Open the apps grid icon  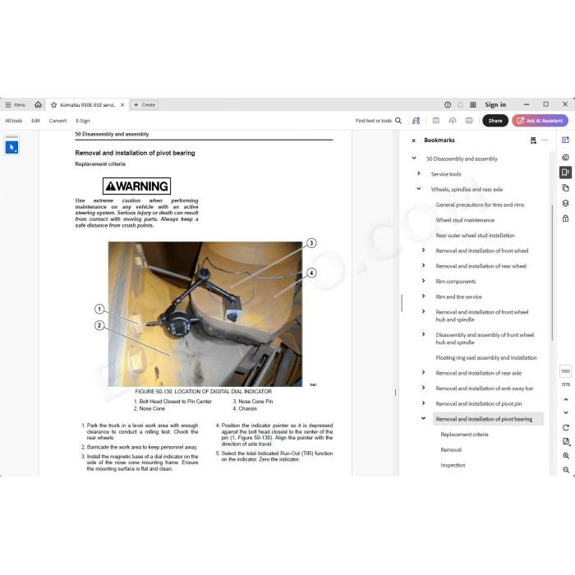(473, 105)
